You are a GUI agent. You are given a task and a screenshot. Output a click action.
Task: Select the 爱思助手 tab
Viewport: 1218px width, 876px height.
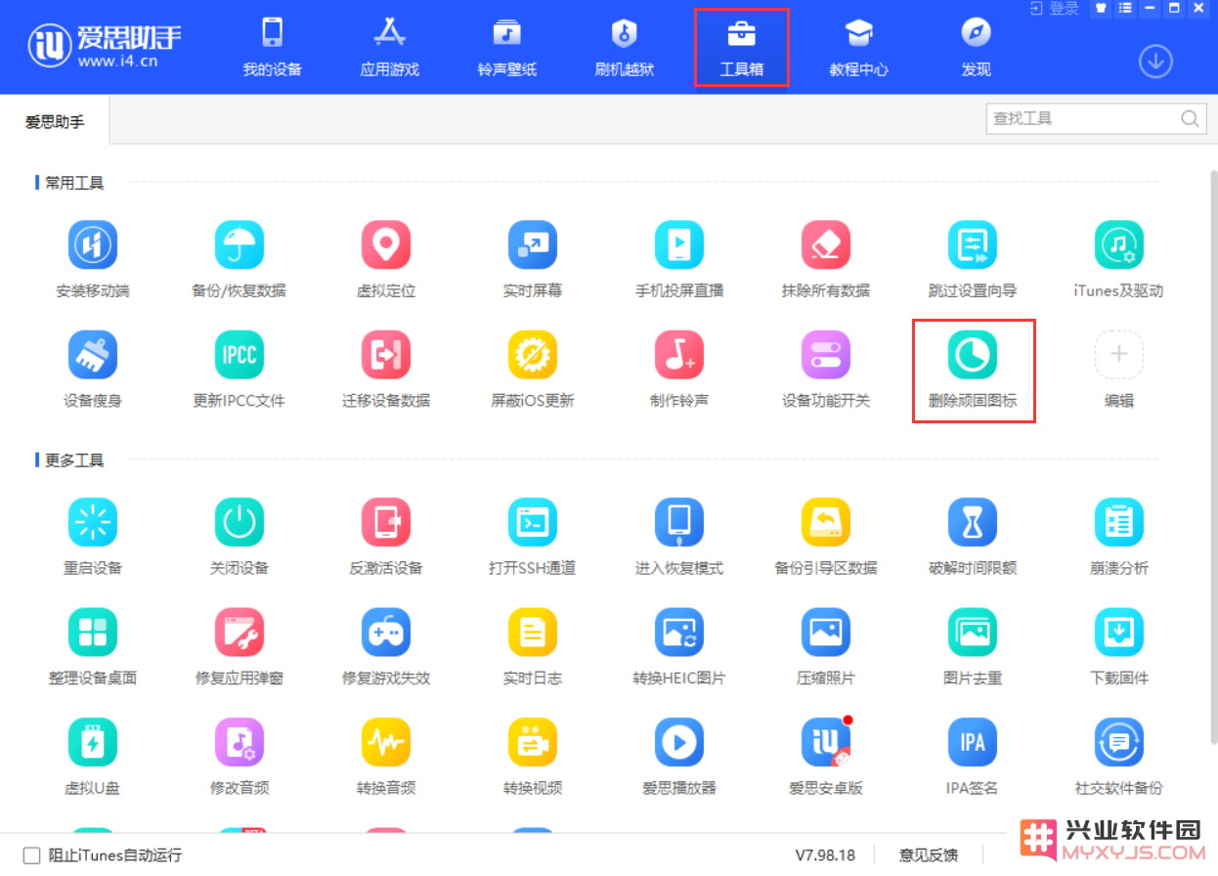[55, 121]
